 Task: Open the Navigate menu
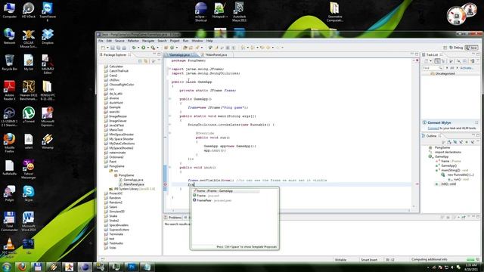click(148, 41)
